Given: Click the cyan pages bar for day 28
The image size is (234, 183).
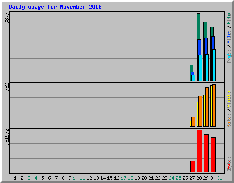Looking at the screenshot, I should click(x=200, y=68).
